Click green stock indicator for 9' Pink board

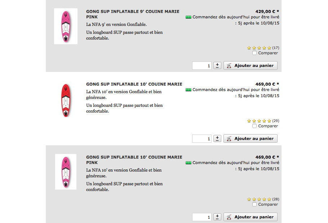click(188, 17)
